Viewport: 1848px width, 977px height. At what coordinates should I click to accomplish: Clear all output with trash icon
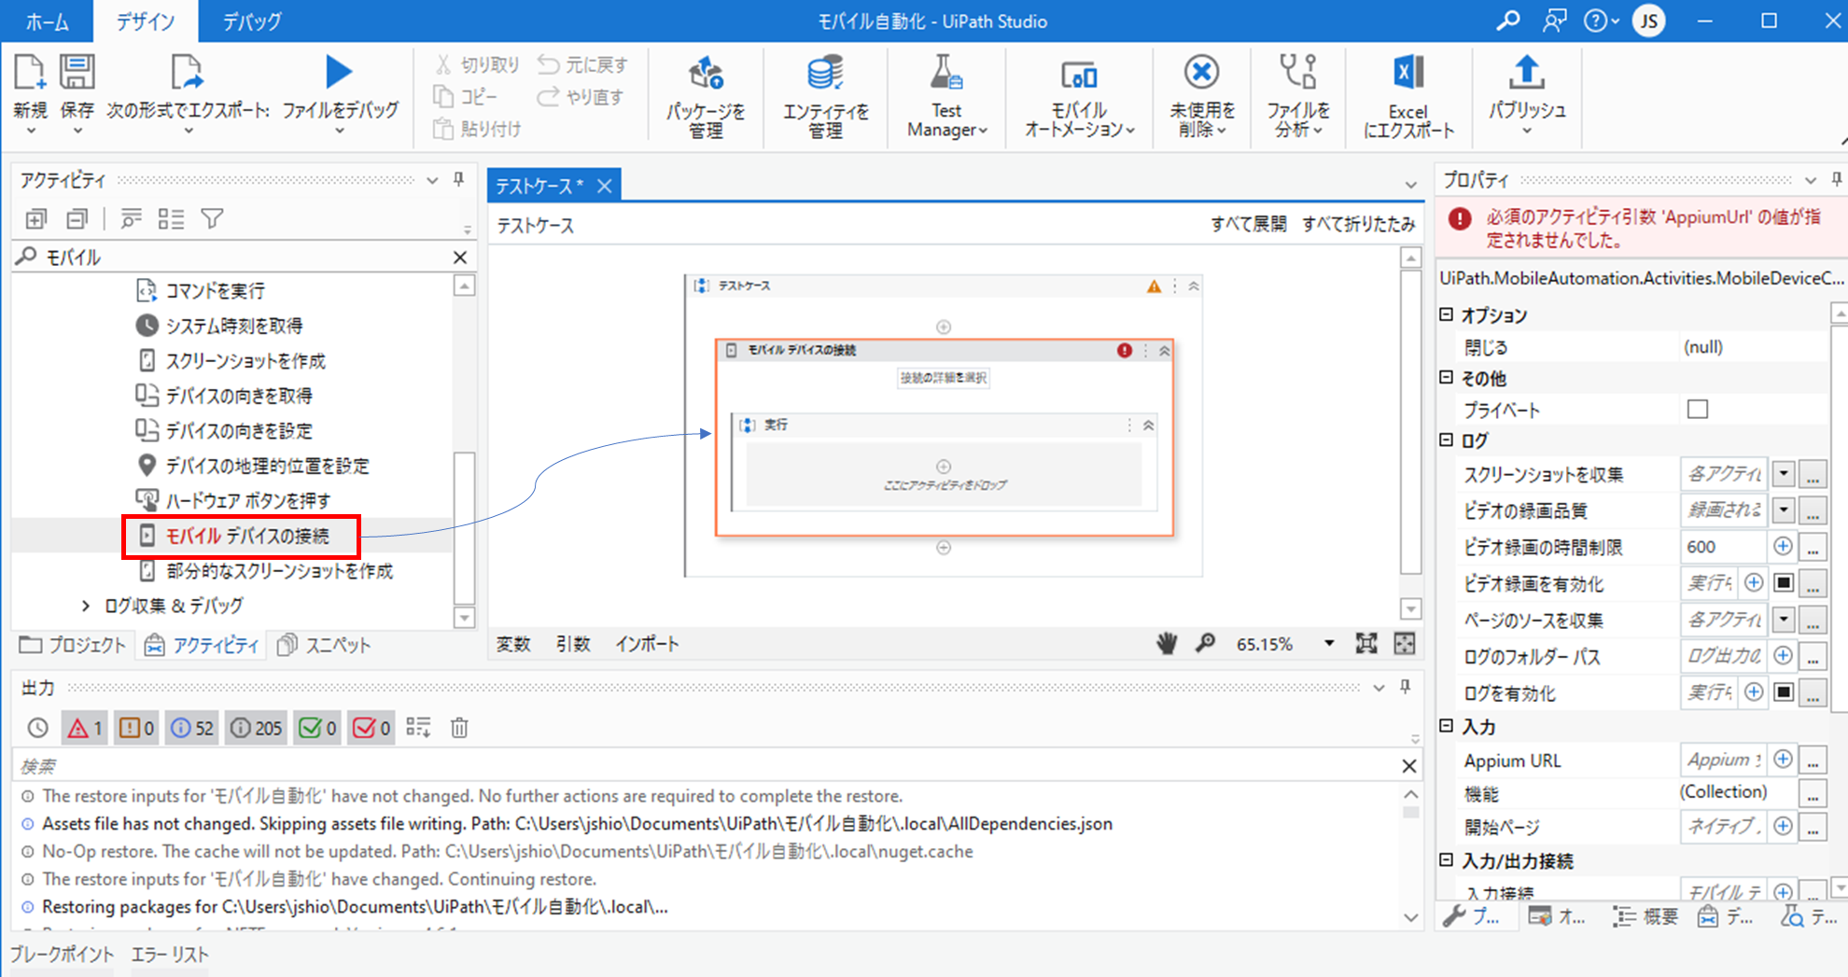459,728
